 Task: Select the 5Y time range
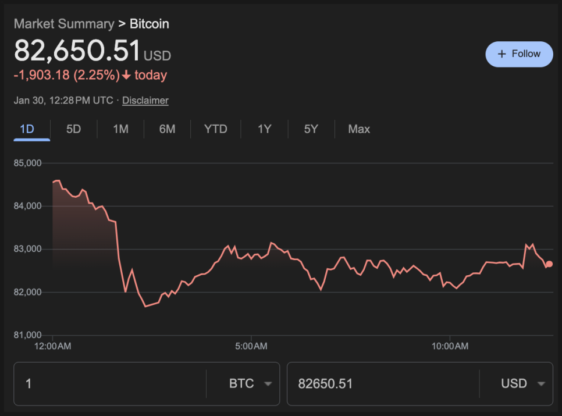click(311, 129)
